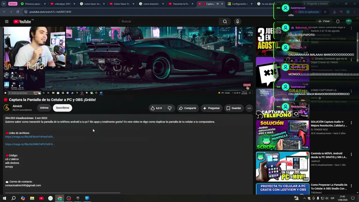Screen dimensions: 359x202
Task: Open the Almich channel name
Action: tap(17, 106)
